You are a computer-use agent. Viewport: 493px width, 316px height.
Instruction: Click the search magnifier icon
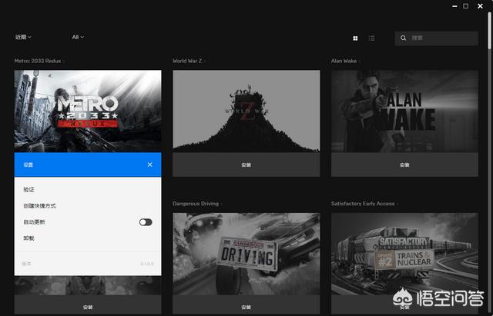coord(403,38)
